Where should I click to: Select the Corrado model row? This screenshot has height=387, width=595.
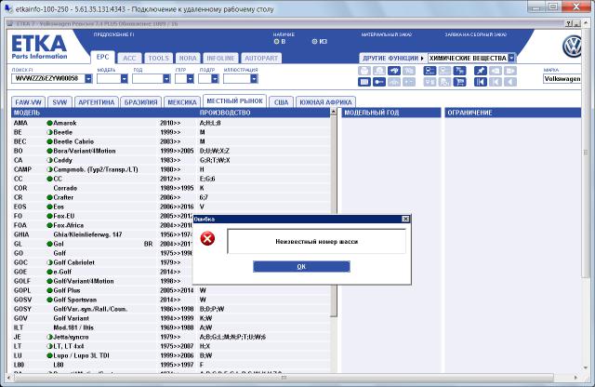click(x=171, y=188)
